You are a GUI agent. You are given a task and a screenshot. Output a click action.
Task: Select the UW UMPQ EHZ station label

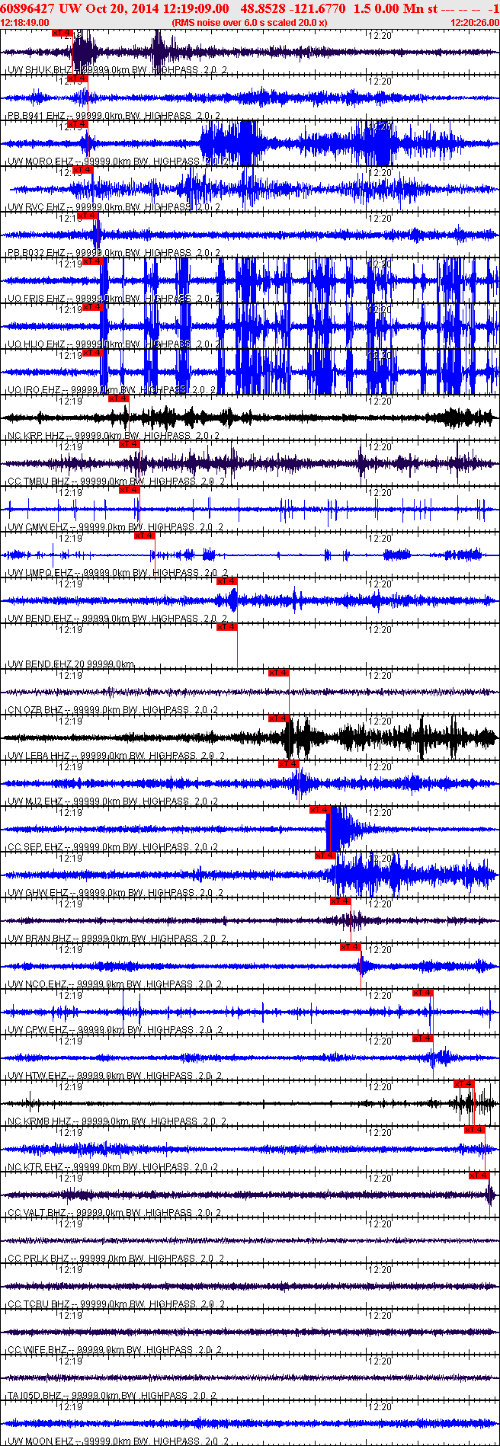pos(117,573)
